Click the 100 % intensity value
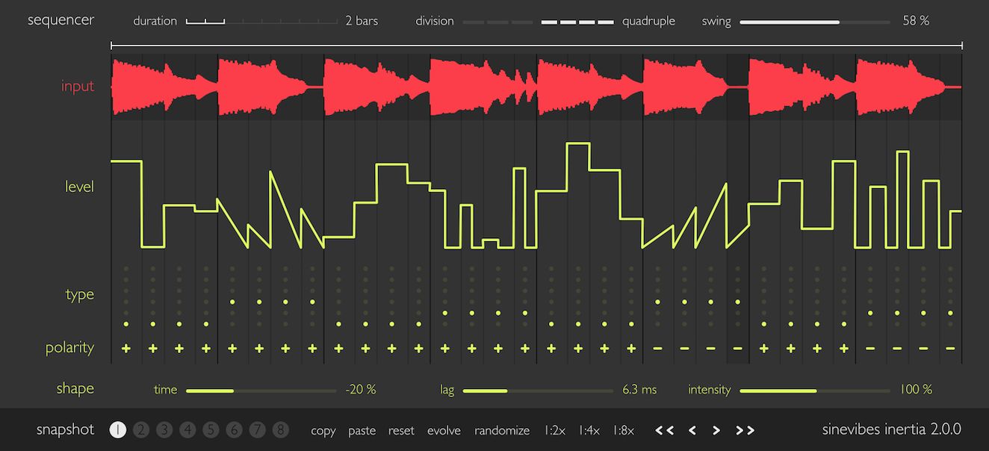 pos(915,389)
